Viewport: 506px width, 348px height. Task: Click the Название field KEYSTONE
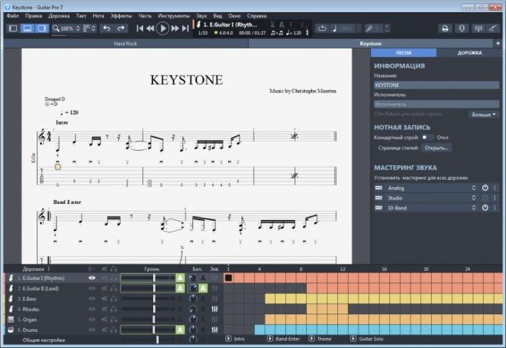437,85
